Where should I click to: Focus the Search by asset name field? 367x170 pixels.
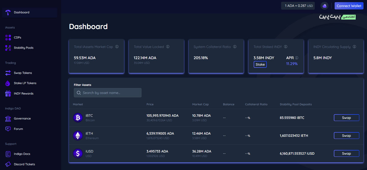[108, 93]
